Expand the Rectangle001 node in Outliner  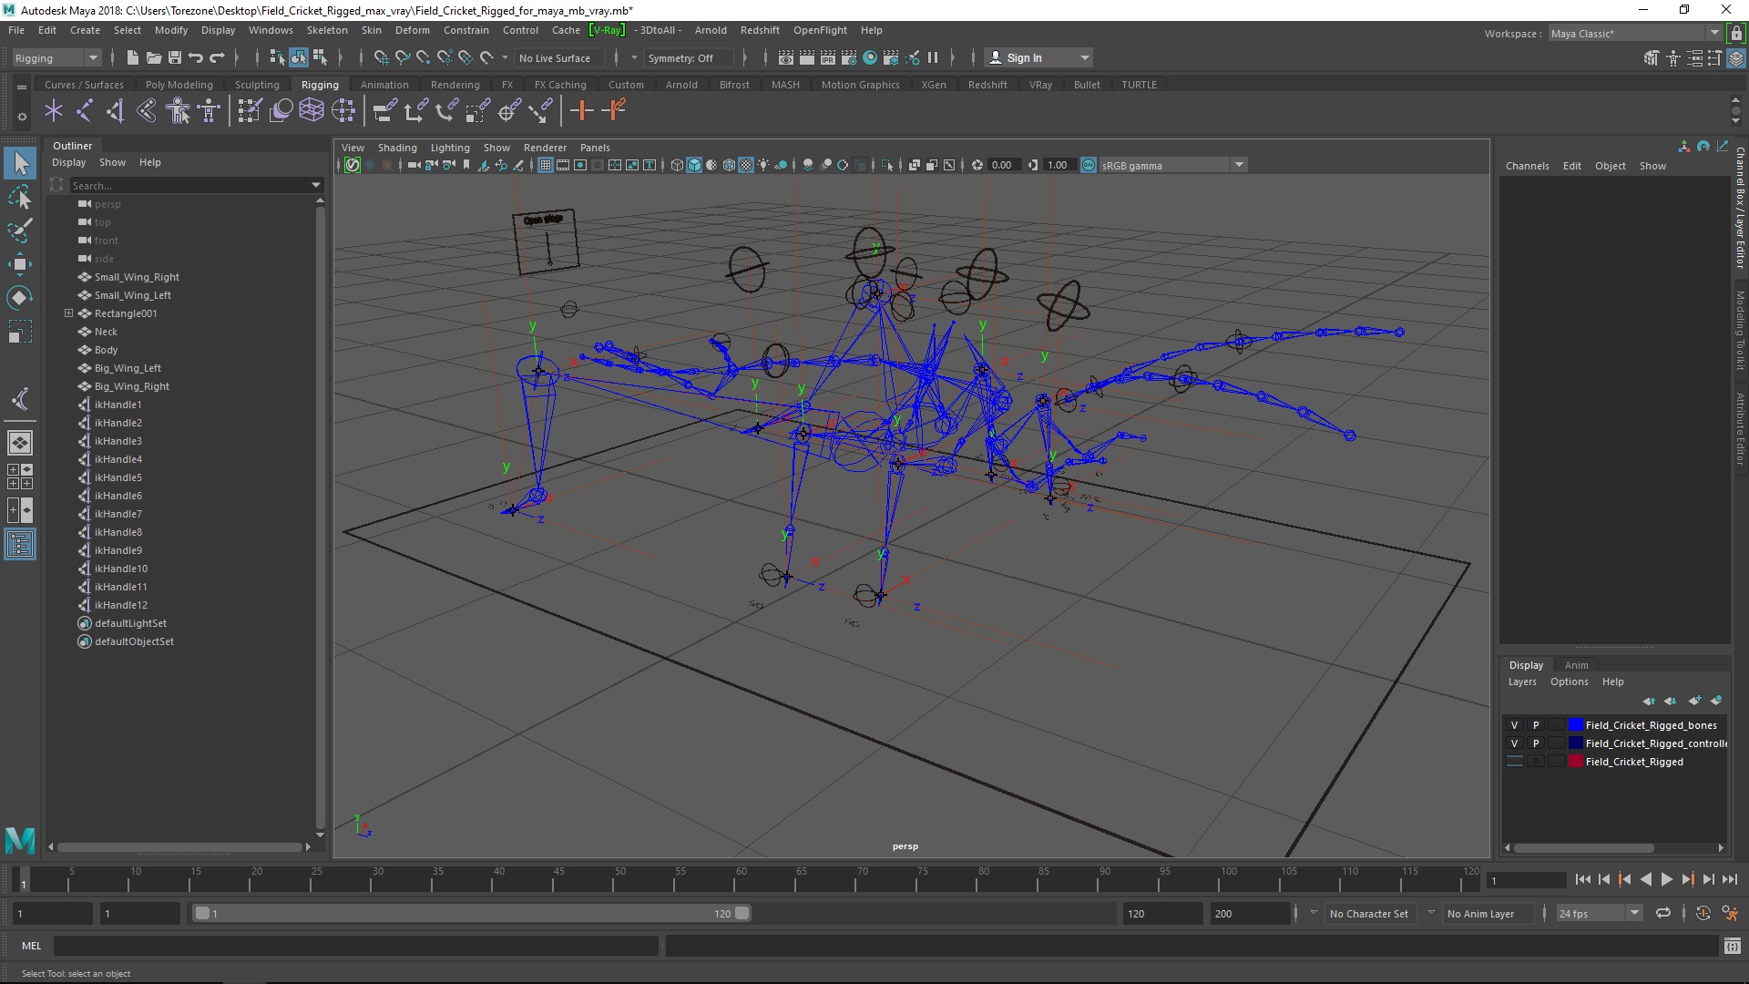(x=68, y=313)
